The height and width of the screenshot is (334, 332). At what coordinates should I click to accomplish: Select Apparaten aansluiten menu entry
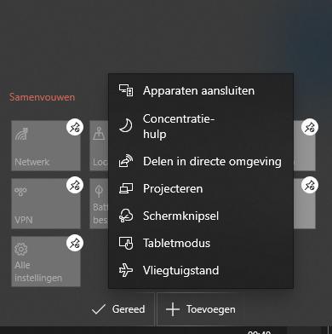pos(201,90)
